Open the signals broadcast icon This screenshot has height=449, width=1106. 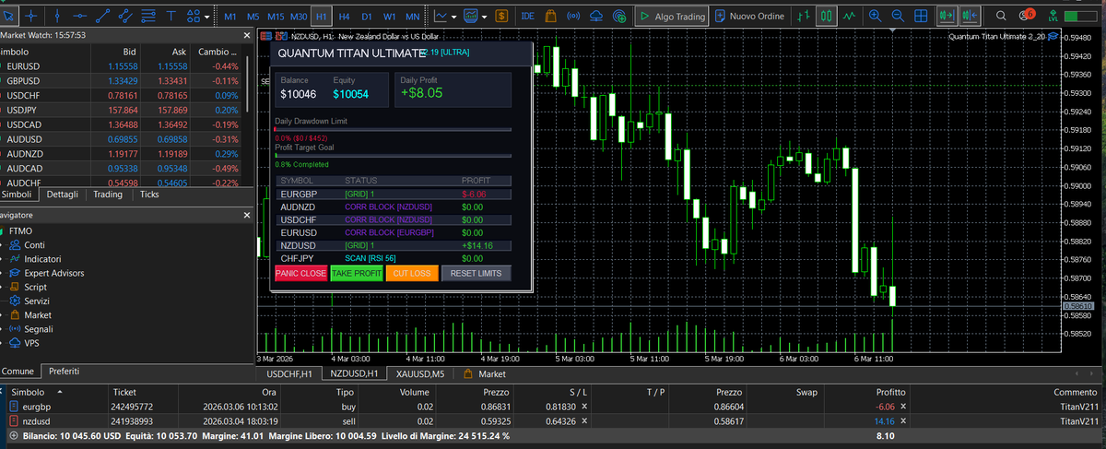click(x=573, y=16)
